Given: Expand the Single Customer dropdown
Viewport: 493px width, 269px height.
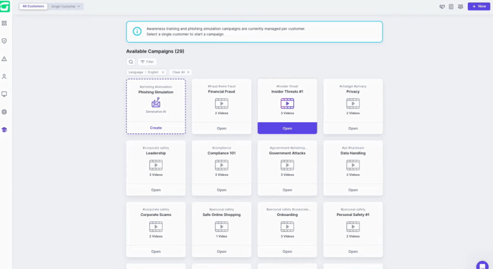Looking at the screenshot, I should [x=65, y=6].
